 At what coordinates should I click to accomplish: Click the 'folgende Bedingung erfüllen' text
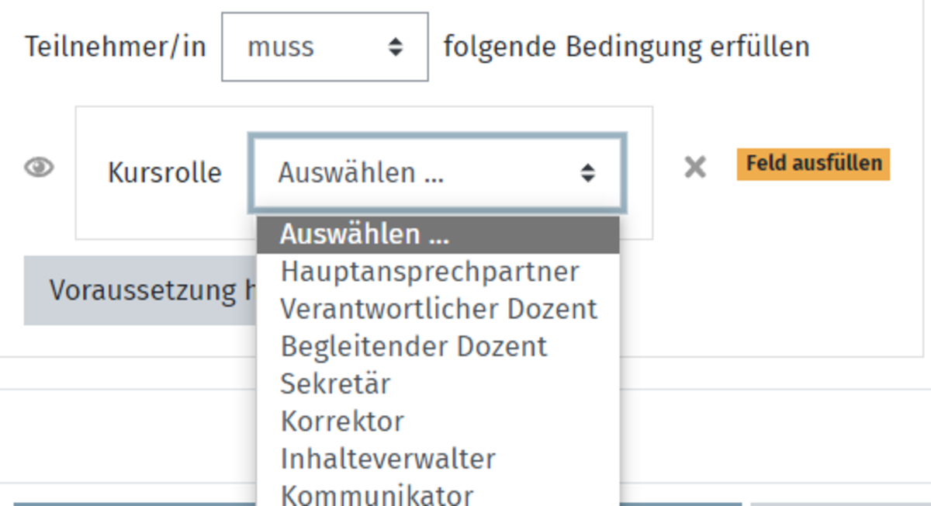(626, 47)
